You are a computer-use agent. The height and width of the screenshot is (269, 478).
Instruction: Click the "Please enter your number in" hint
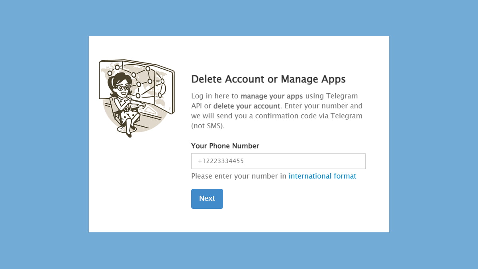coord(239,176)
